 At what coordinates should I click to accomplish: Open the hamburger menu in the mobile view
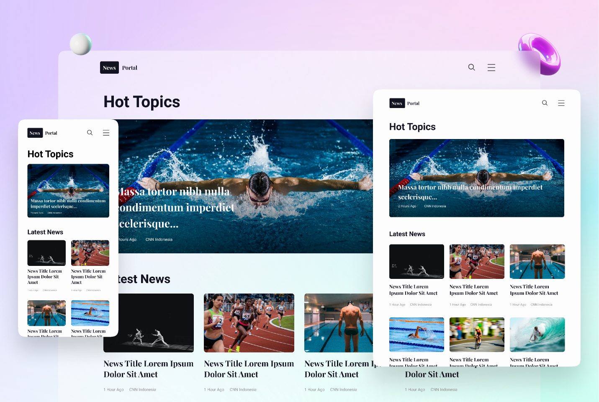[x=106, y=133]
